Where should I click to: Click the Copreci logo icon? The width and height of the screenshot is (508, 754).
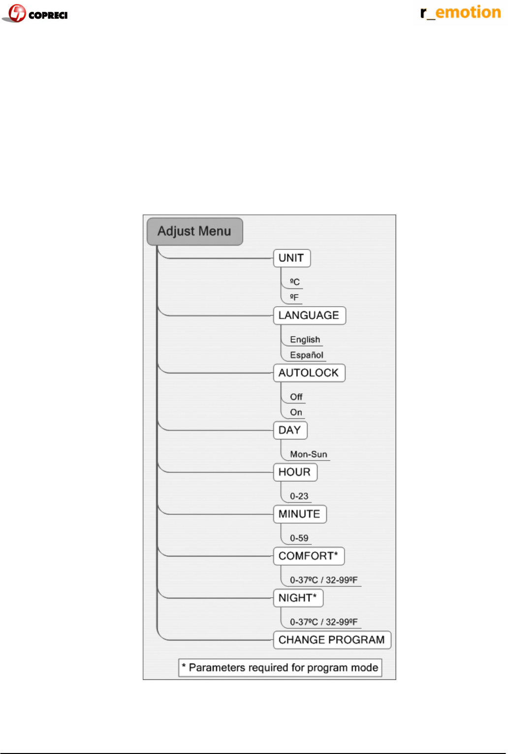tap(18, 13)
